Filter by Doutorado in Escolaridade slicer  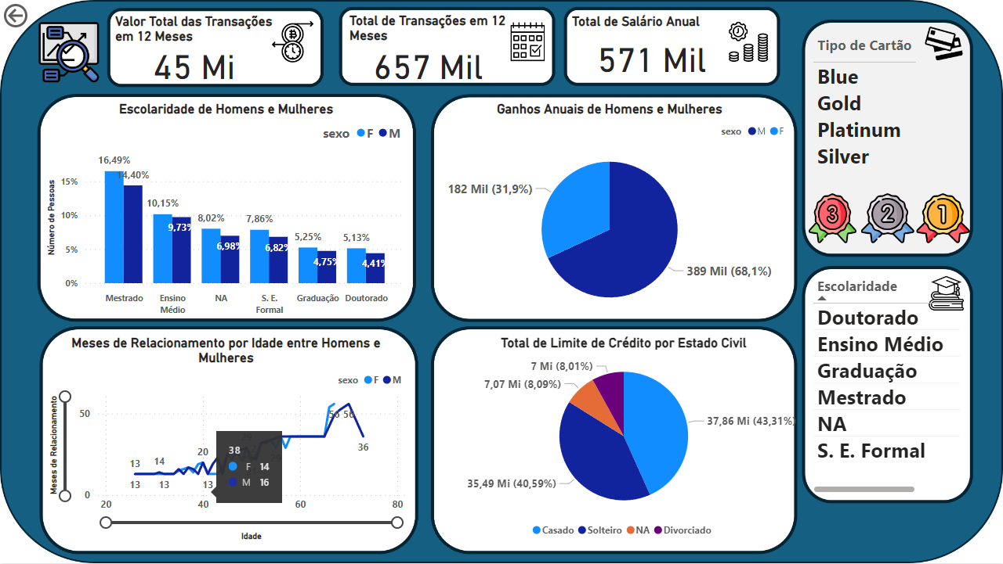point(867,318)
